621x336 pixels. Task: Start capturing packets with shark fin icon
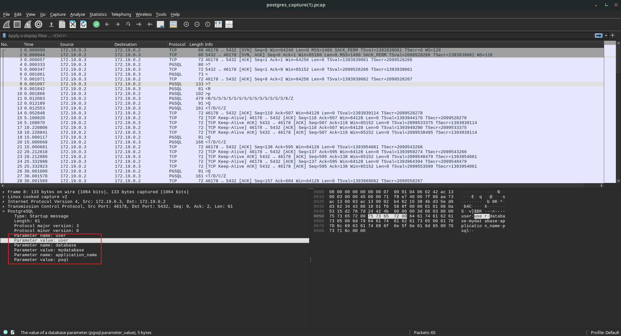6,24
